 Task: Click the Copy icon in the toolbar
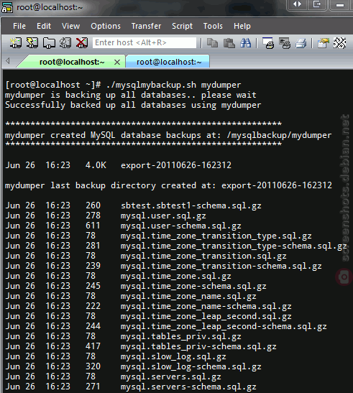pyautogui.click(x=212, y=43)
